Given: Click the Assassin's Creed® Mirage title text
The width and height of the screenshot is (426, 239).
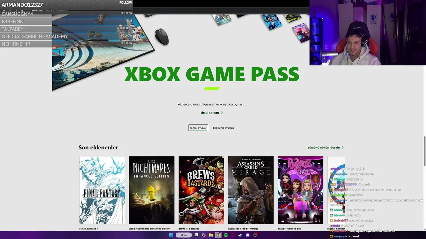Looking at the screenshot, I should pyautogui.click(x=243, y=229).
